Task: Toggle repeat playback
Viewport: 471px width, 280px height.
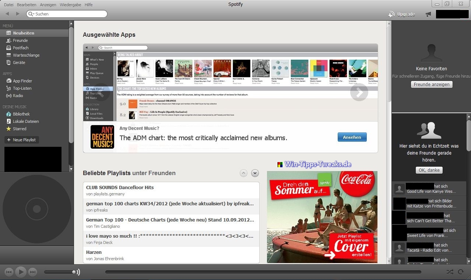Action: (461, 272)
